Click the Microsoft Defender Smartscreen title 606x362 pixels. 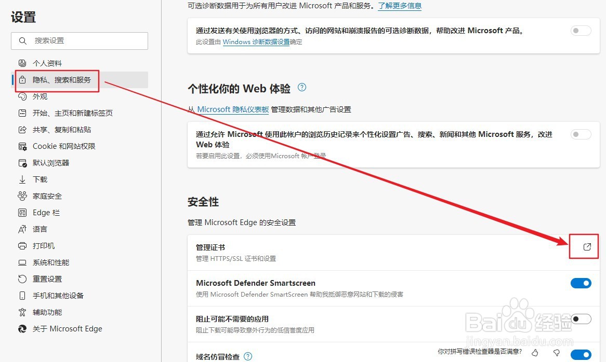(x=256, y=283)
